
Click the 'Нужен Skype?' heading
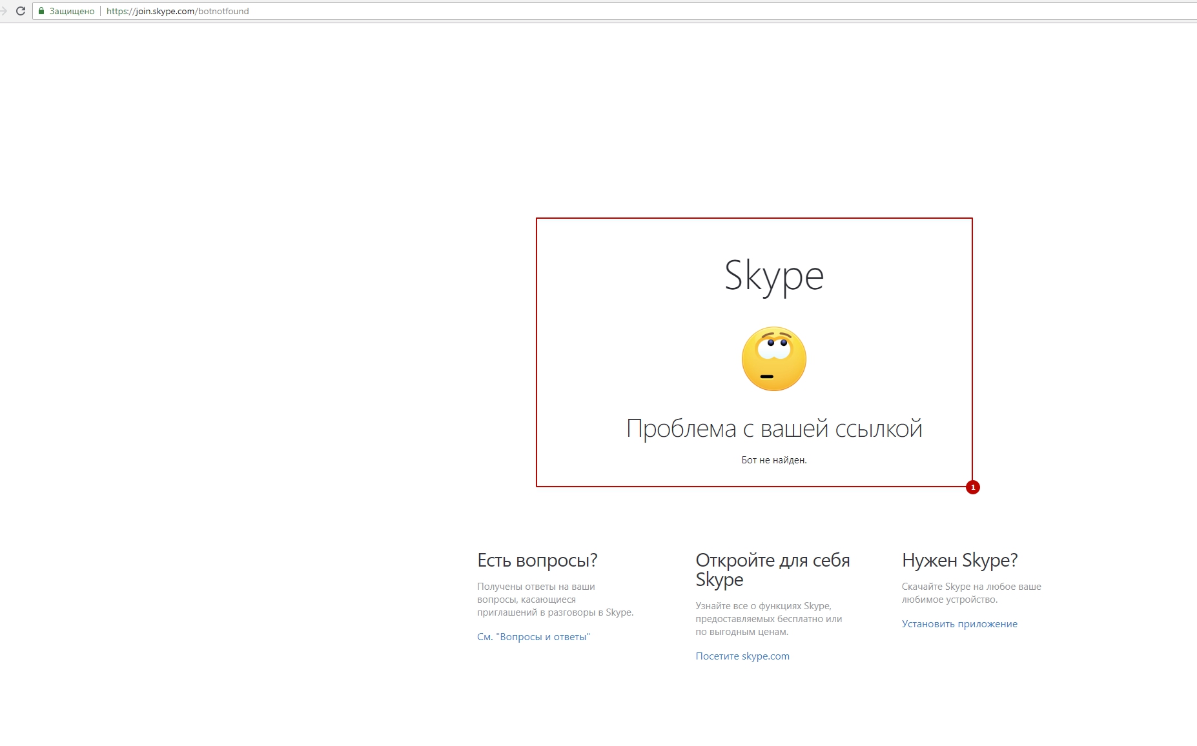coord(959,560)
